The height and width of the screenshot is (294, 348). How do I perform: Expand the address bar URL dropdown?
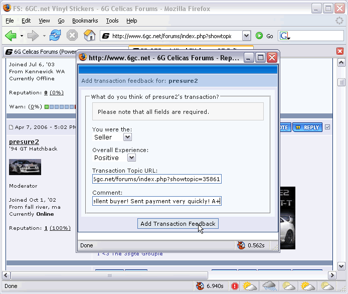point(246,36)
